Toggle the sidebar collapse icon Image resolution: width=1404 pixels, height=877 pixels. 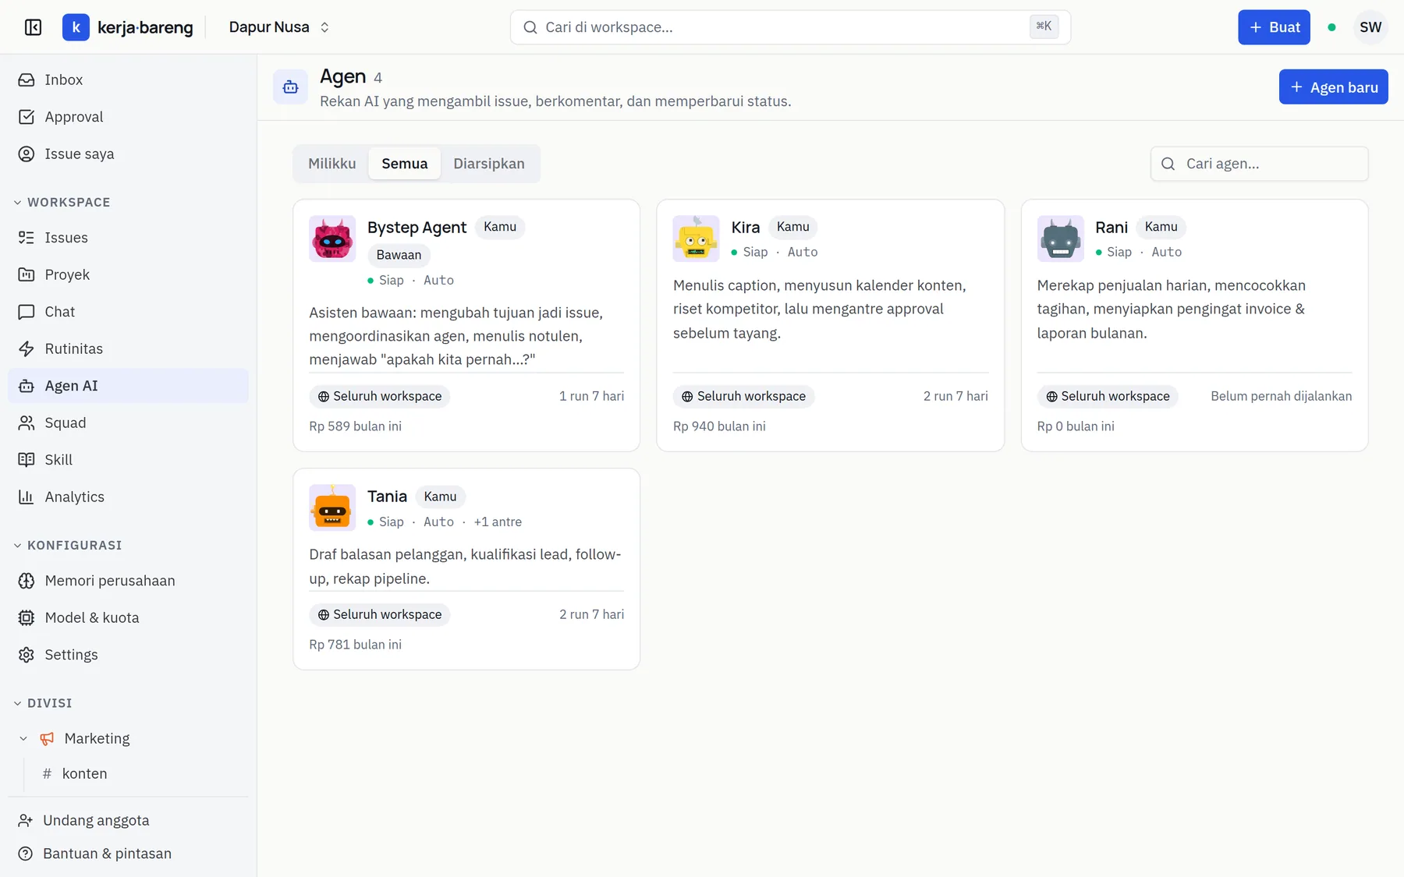click(x=33, y=27)
